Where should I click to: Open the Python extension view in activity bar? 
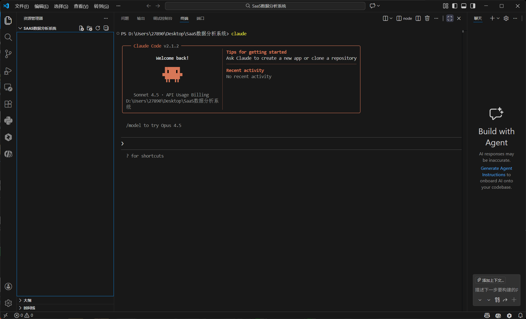coord(8,121)
